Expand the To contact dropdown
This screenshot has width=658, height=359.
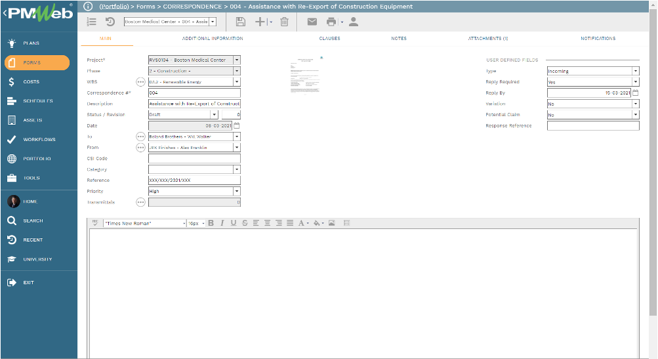(237, 137)
